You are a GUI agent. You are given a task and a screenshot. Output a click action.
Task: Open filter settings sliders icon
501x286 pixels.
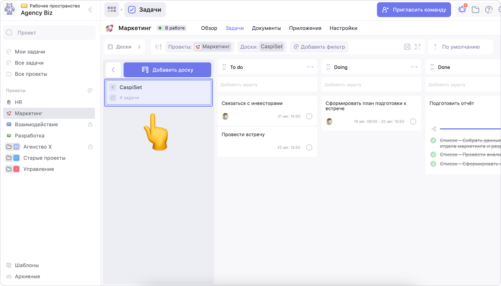(158, 47)
